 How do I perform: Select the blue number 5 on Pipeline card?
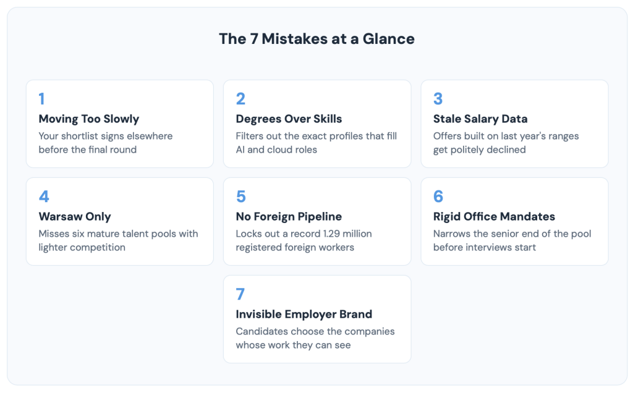click(x=241, y=196)
